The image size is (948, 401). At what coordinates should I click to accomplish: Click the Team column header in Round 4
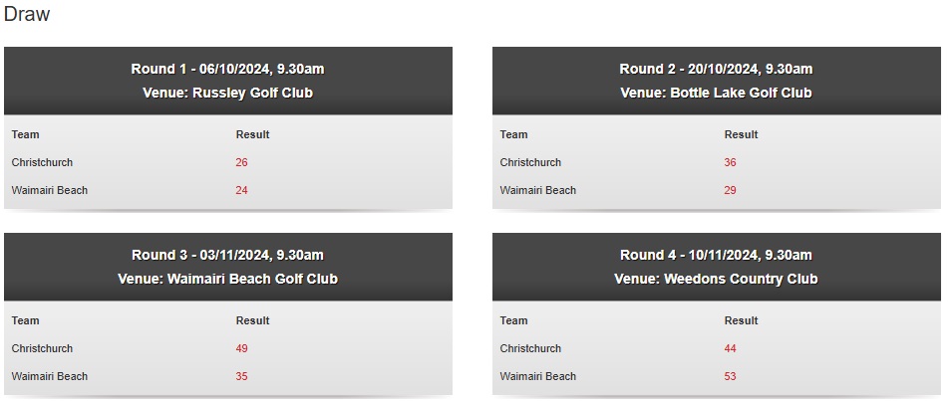click(514, 320)
